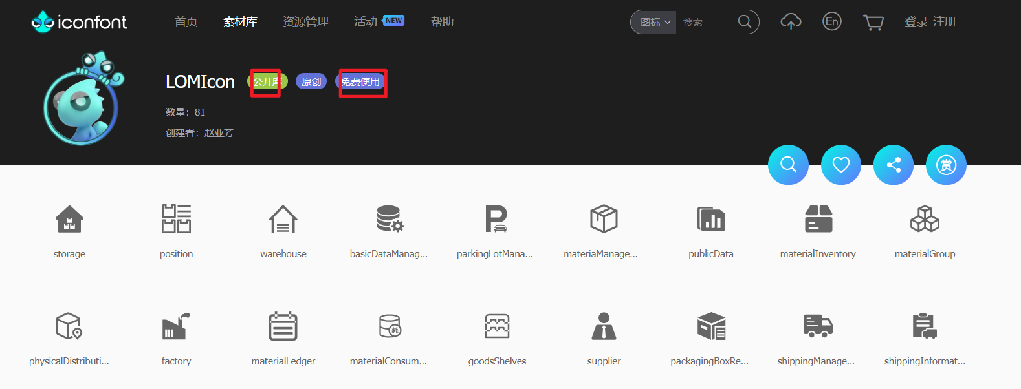
Task: Open the publicData chart icon
Action: coord(711,219)
